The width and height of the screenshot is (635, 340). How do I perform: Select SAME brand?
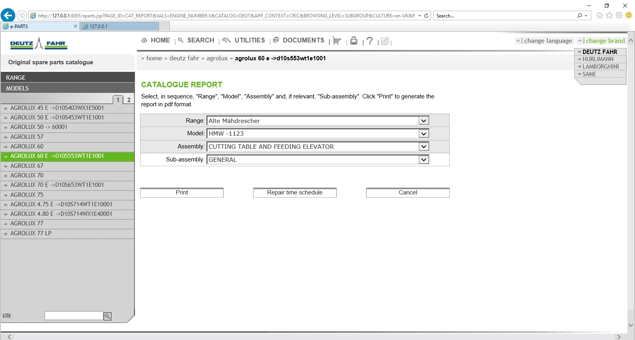pos(589,74)
